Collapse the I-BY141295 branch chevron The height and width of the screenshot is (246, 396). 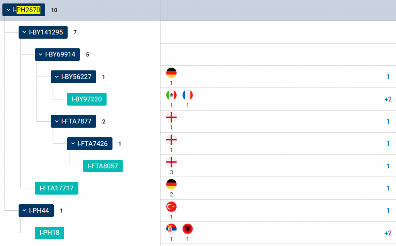[24, 32]
